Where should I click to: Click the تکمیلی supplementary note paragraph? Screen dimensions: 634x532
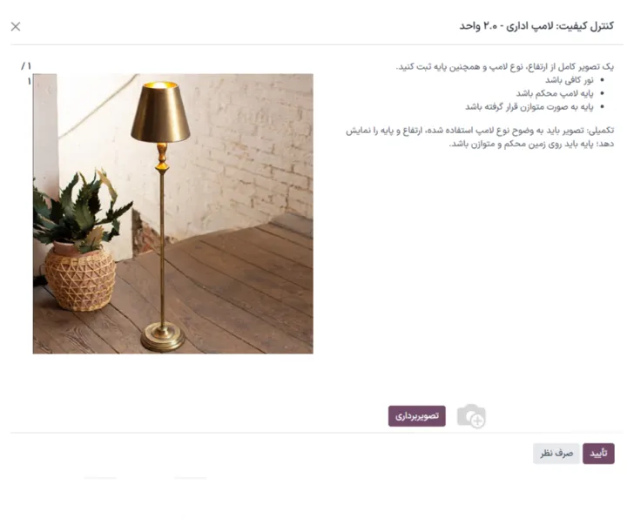(480, 137)
